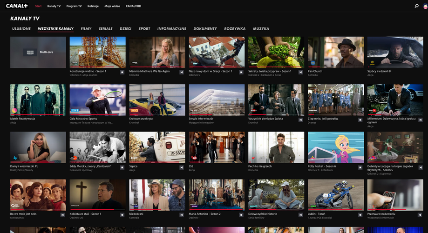This screenshot has width=428, height=233.
Task: Select the SPORT channel filter tab
Action: [x=144, y=29]
